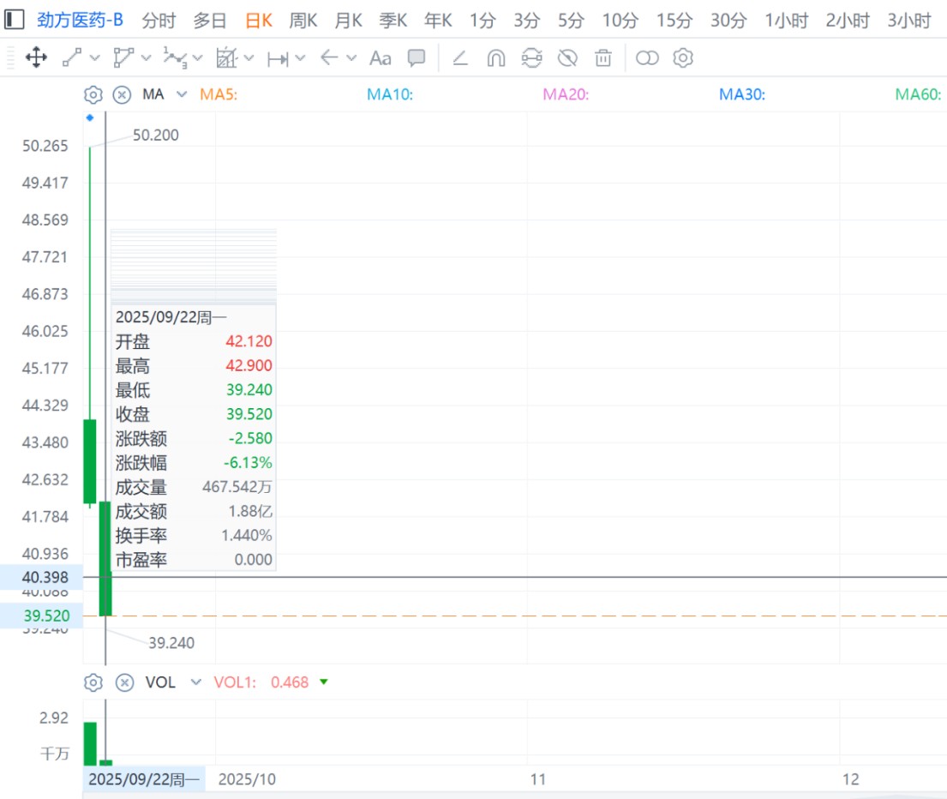Toggle the left sidebar panel icon
Image resolution: width=947 pixels, height=799 pixels.
click(15, 21)
